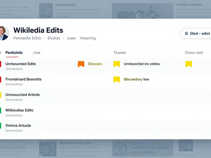Switch to the Live tab

click(37, 53)
